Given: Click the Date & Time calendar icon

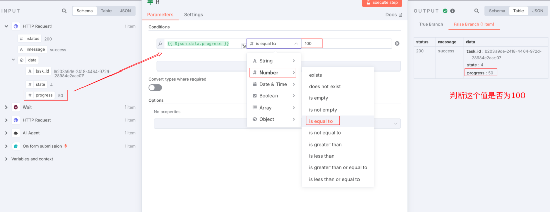Looking at the screenshot, I should click(255, 84).
